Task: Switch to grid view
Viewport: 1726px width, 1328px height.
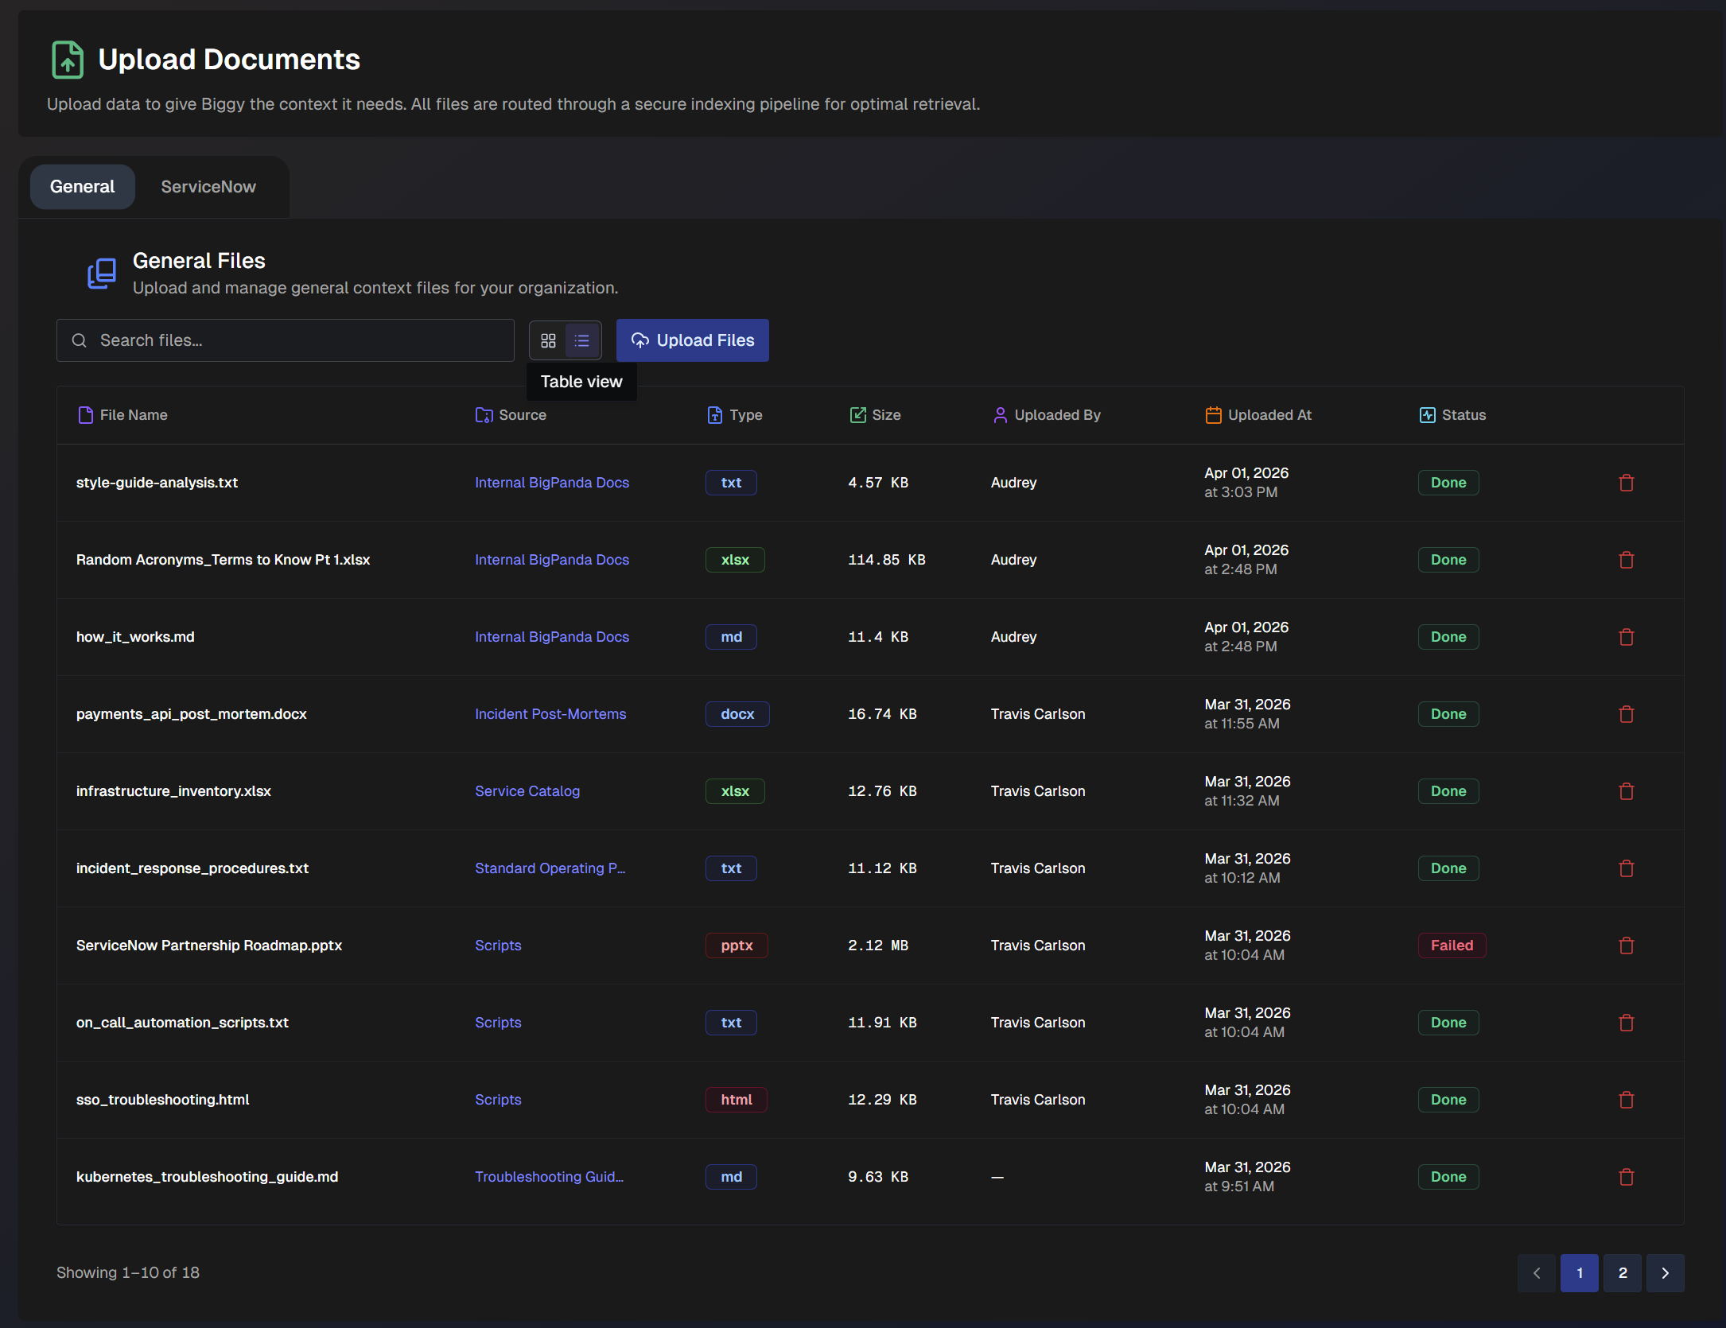Action: pos(548,340)
